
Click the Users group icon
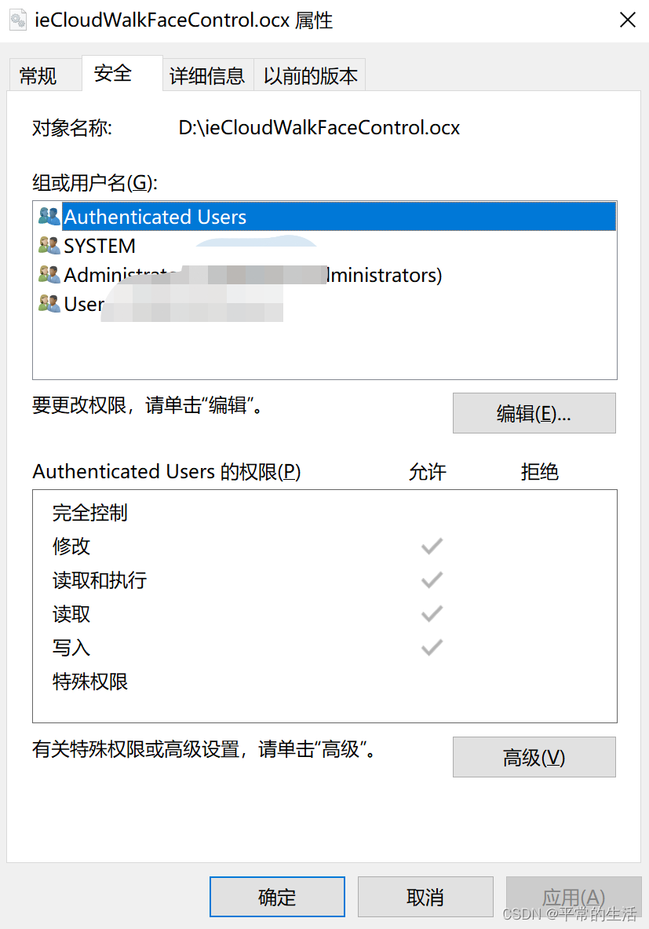[49, 304]
